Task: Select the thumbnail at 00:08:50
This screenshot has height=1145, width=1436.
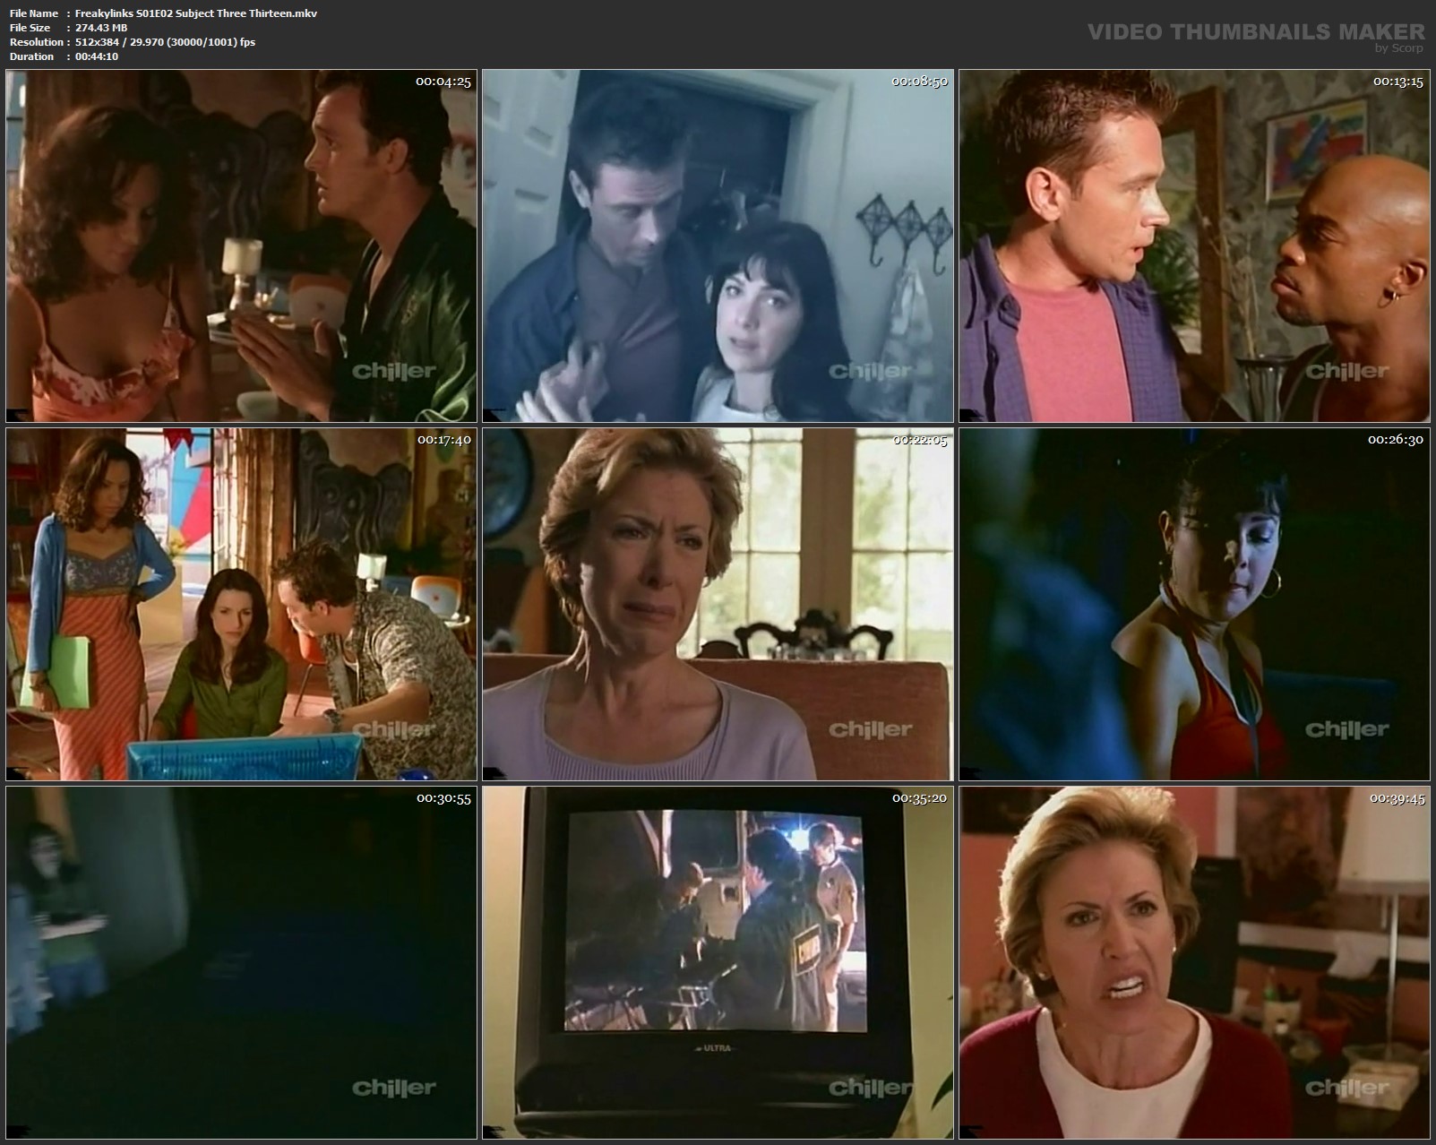Action: 718,245
